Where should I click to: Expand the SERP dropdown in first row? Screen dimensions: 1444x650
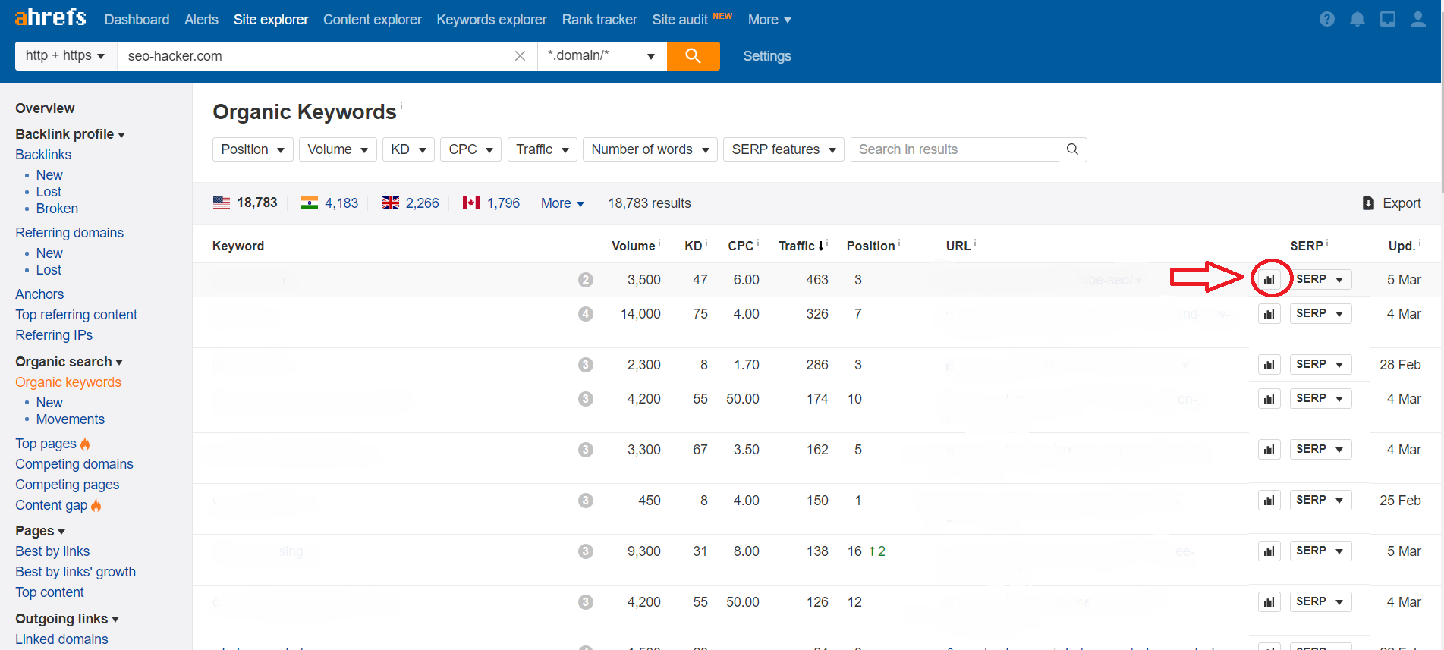[x=1320, y=280]
